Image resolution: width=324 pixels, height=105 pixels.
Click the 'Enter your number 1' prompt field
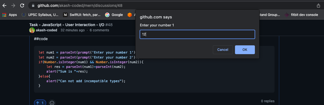[197, 35]
